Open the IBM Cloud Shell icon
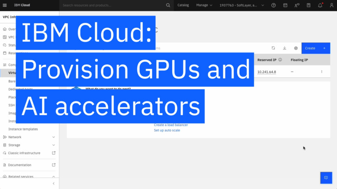The height and width of the screenshot is (189, 337). (285, 5)
